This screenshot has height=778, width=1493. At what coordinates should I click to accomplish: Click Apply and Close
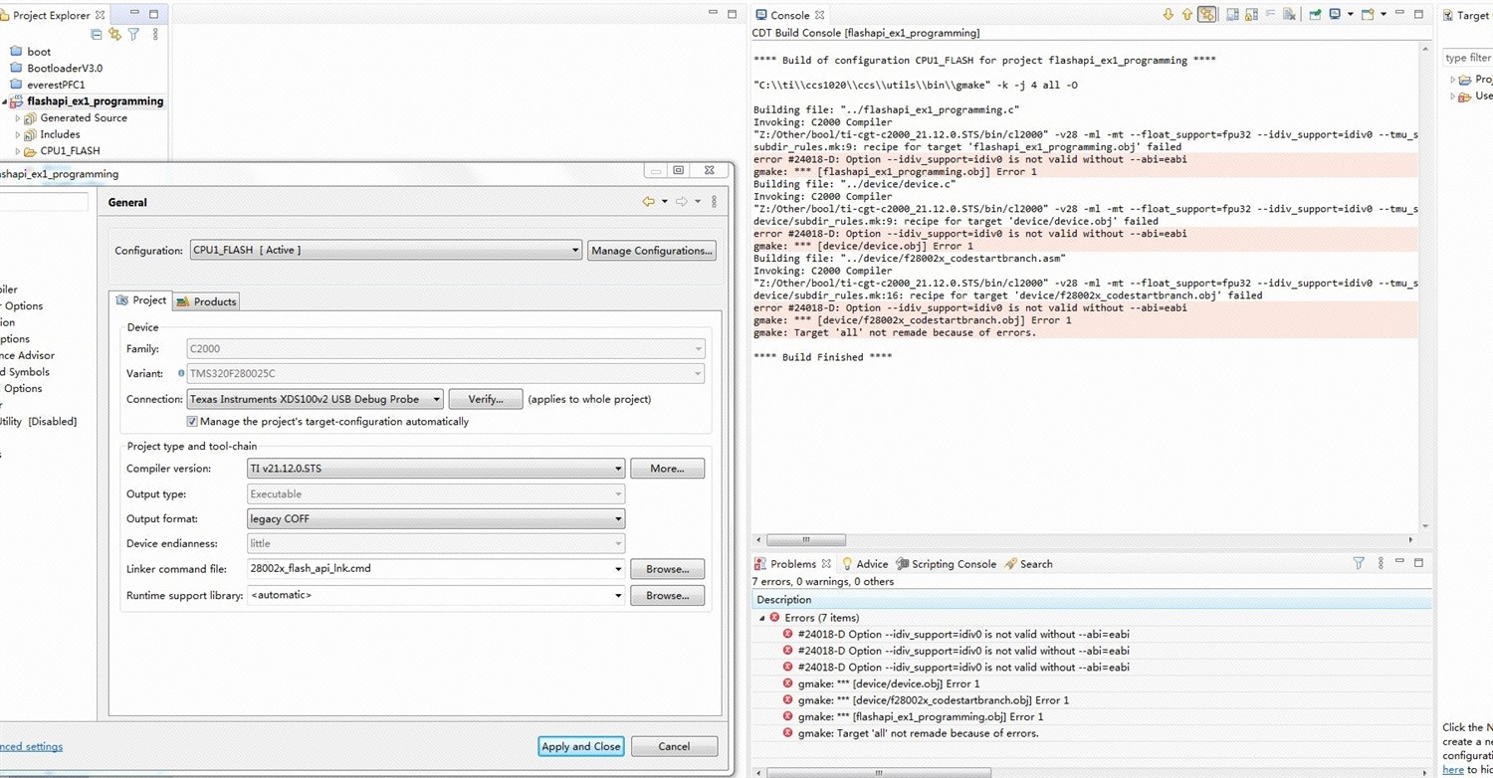[x=581, y=746]
